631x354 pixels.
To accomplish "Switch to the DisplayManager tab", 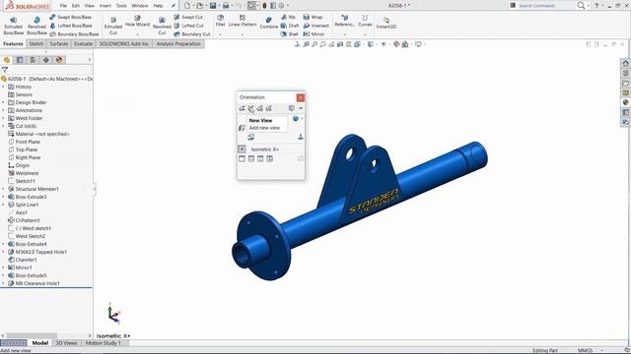I will pos(59,60).
